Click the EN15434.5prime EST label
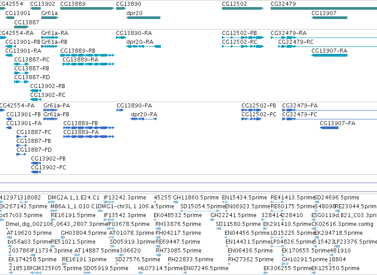This screenshot has width=377, height=275. tap(245, 198)
